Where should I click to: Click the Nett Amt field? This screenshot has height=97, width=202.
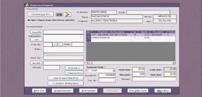[170, 74]
